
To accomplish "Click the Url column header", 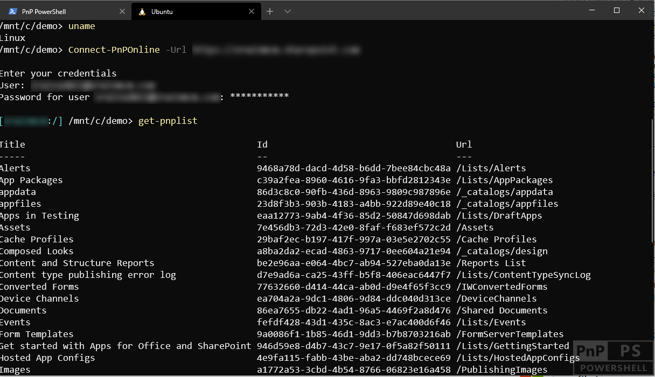I will [x=464, y=144].
